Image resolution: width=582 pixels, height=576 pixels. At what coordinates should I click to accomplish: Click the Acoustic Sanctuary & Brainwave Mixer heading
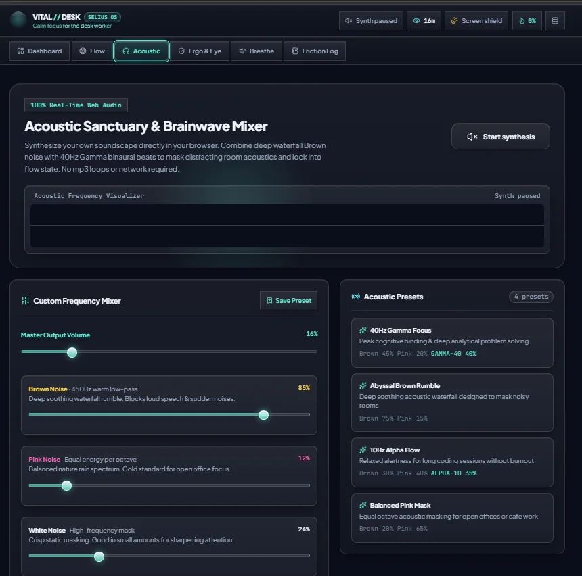(x=146, y=126)
